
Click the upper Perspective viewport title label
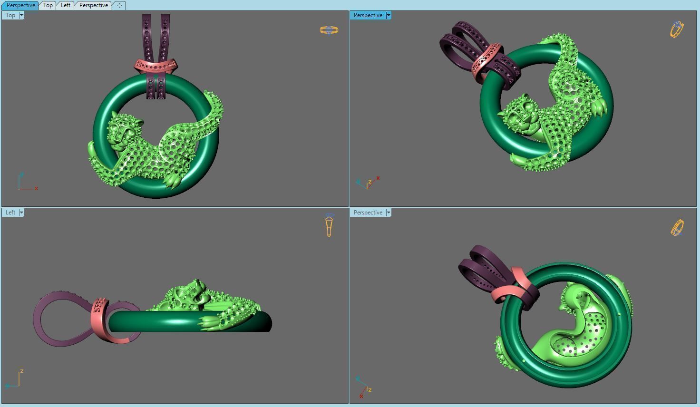(368, 15)
